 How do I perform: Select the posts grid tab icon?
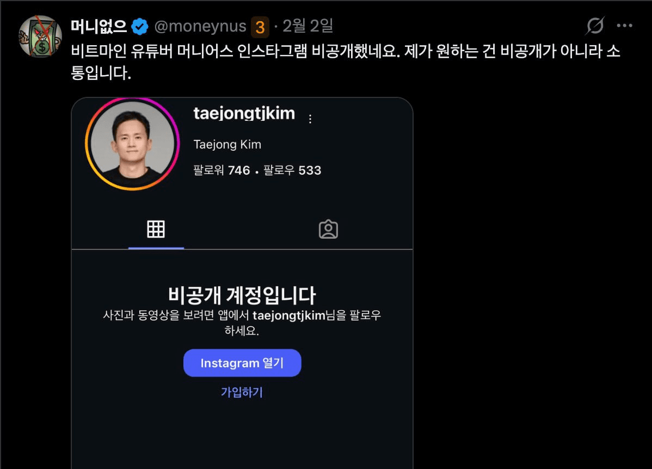coord(156,229)
